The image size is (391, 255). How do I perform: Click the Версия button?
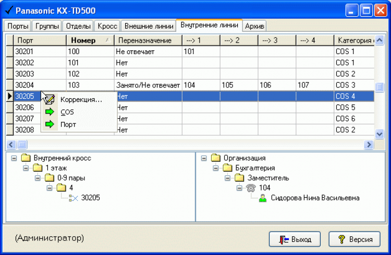[x=355, y=239]
